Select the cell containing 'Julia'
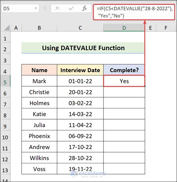Image resolution: width=177 pixels, height=182 pixels. click(x=39, y=125)
